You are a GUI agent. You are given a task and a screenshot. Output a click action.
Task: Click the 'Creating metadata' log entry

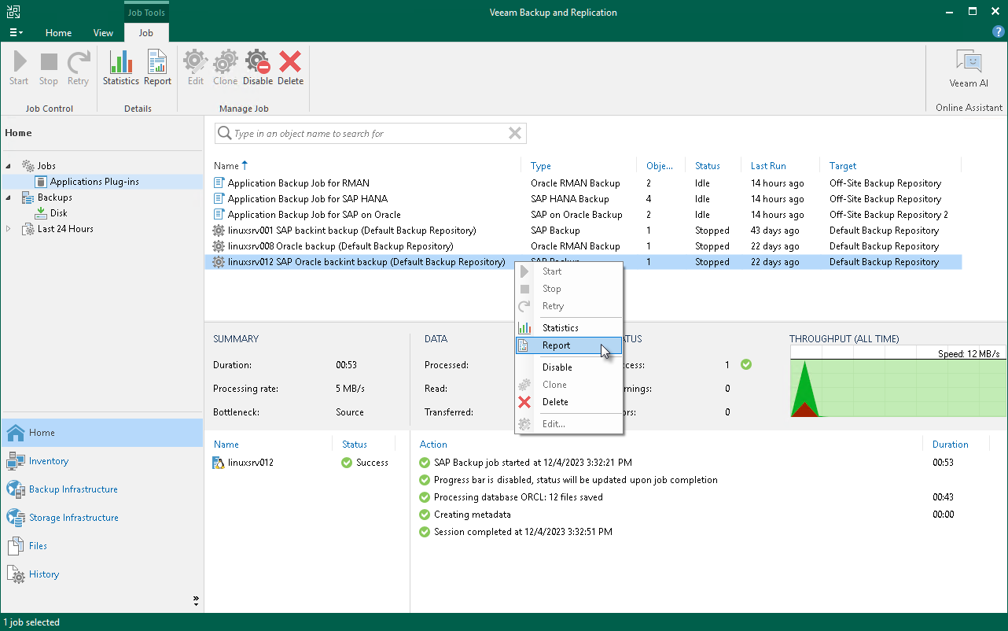pos(473,515)
